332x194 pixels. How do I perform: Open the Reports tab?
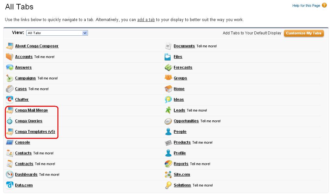point(181,164)
